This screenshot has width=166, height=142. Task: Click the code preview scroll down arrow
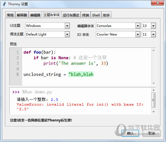(x=154, y=83)
